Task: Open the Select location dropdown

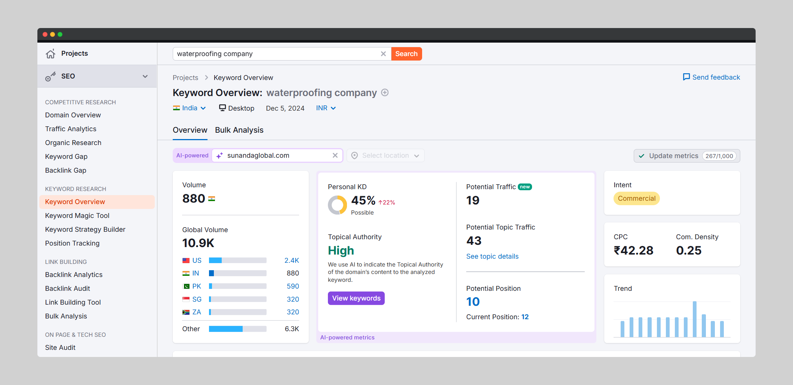Action: click(385, 155)
